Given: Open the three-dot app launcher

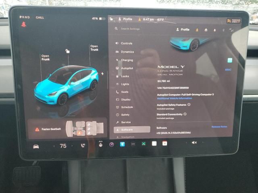Looking at the screenshot, I should tap(133, 144).
